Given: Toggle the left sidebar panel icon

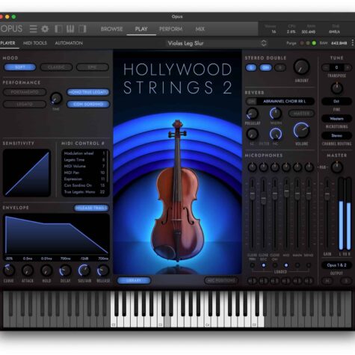Looking at the screenshot, I should coord(59,29).
